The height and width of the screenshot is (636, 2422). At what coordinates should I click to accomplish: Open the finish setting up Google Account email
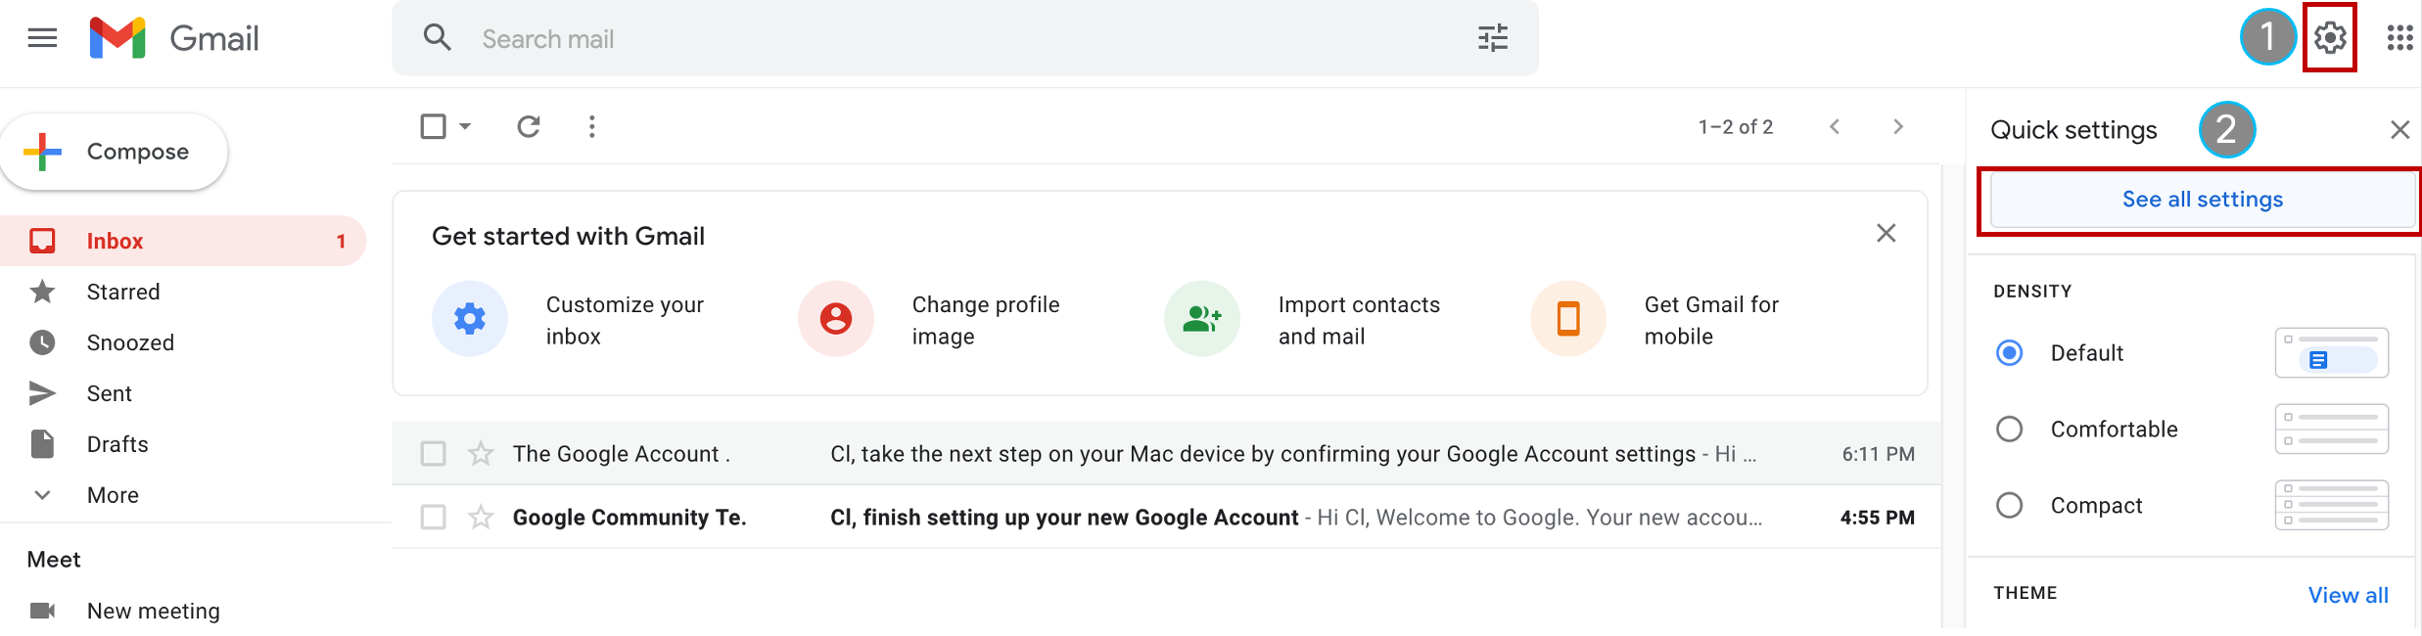tap(1064, 517)
